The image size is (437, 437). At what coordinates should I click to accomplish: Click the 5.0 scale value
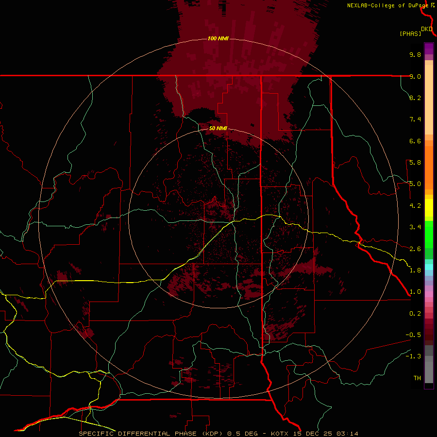(x=415, y=184)
